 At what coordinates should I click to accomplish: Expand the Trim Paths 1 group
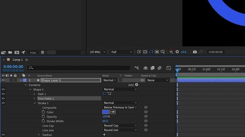tap(34, 99)
